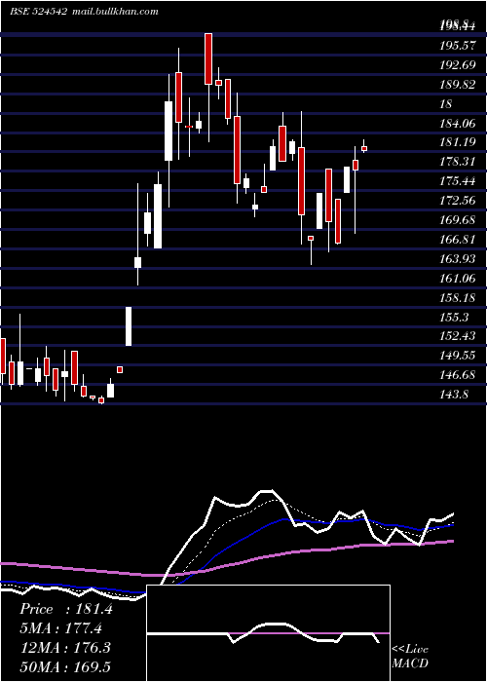Select the 195.57 price axis label

(x=458, y=45)
